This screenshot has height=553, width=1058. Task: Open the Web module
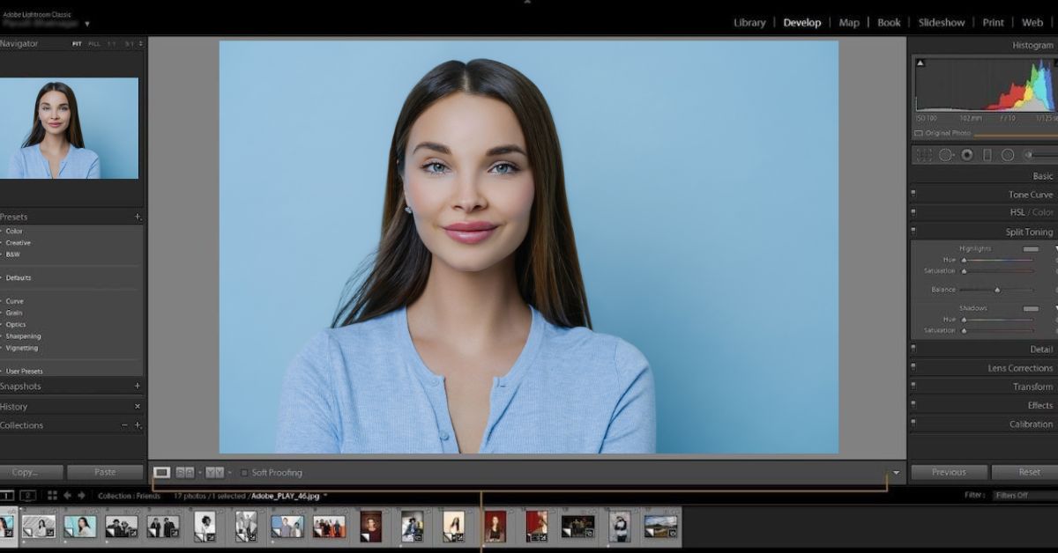1032,23
